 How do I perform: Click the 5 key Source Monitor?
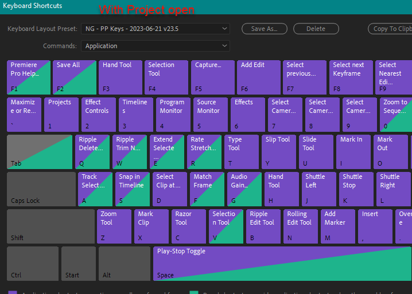(211, 115)
